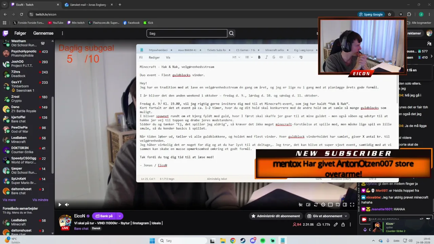The height and width of the screenshot is (244, 434).
Task: Open PewDiePie channel in sidebar
Action: [27, 129]
